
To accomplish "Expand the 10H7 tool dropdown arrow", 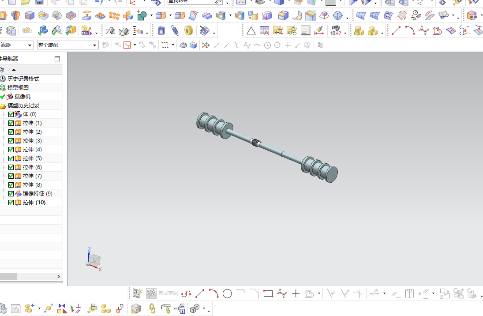I will [345, 33].
